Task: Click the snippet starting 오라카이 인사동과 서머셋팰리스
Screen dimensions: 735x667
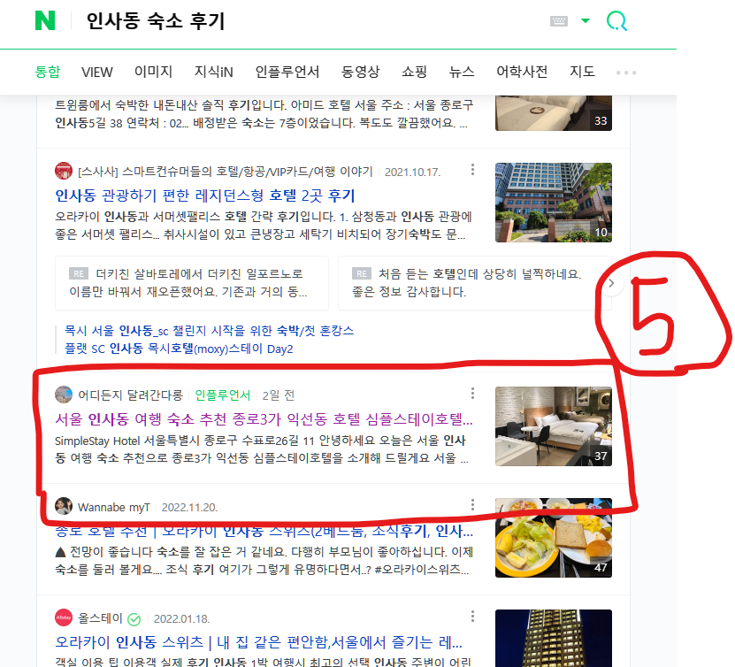Action: [x=264, y=226]
